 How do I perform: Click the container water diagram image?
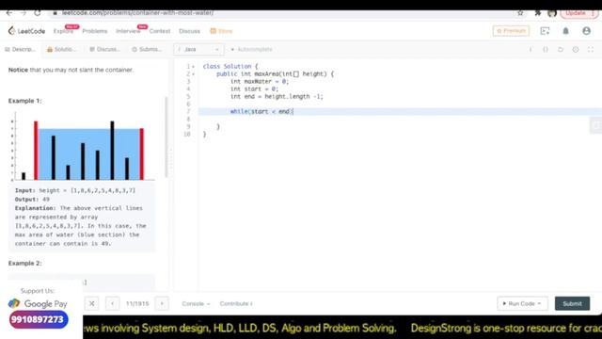point(82,146)
